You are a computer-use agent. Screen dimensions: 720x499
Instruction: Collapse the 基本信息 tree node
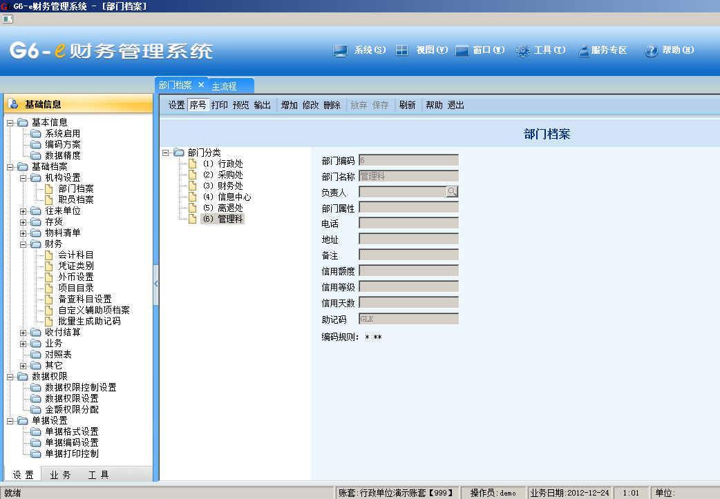click(10, 123)
